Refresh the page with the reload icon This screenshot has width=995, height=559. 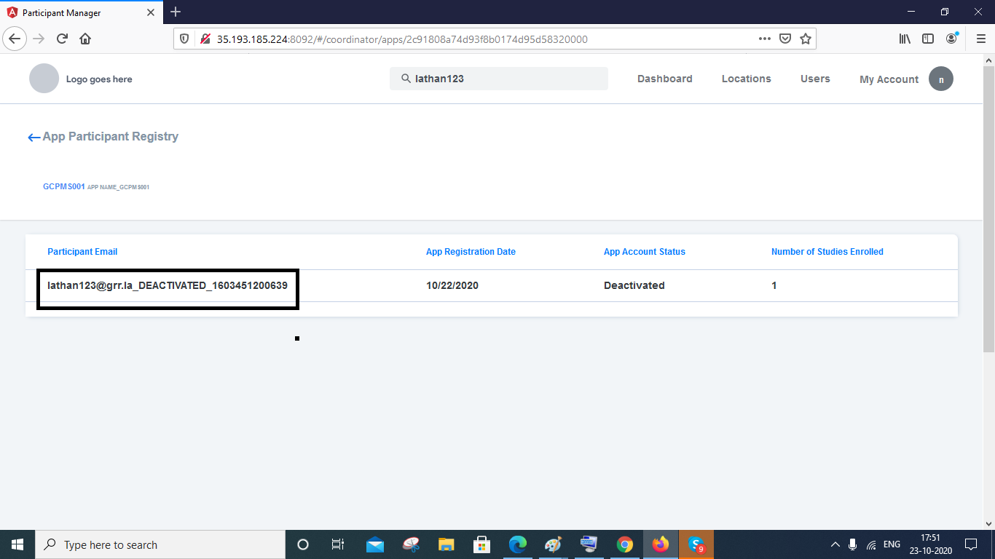61,39
